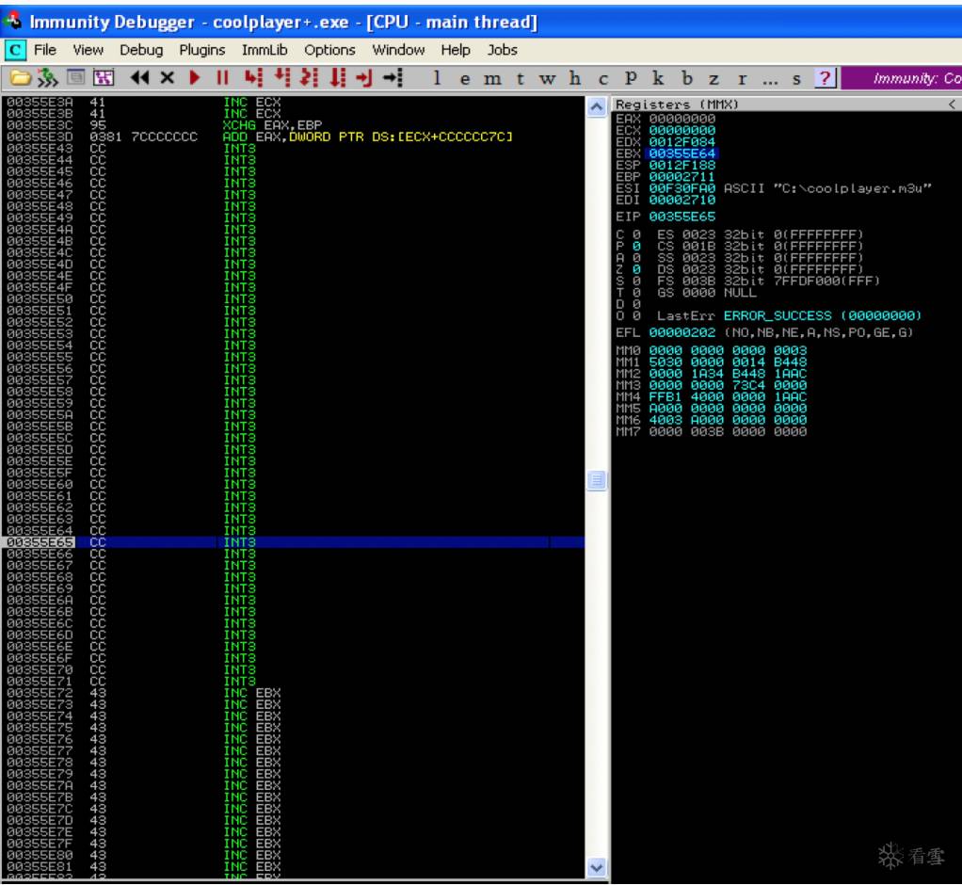Pause execution with red pause icon
Viewport: 962px width, 885px height.
[x=223, y=77]
